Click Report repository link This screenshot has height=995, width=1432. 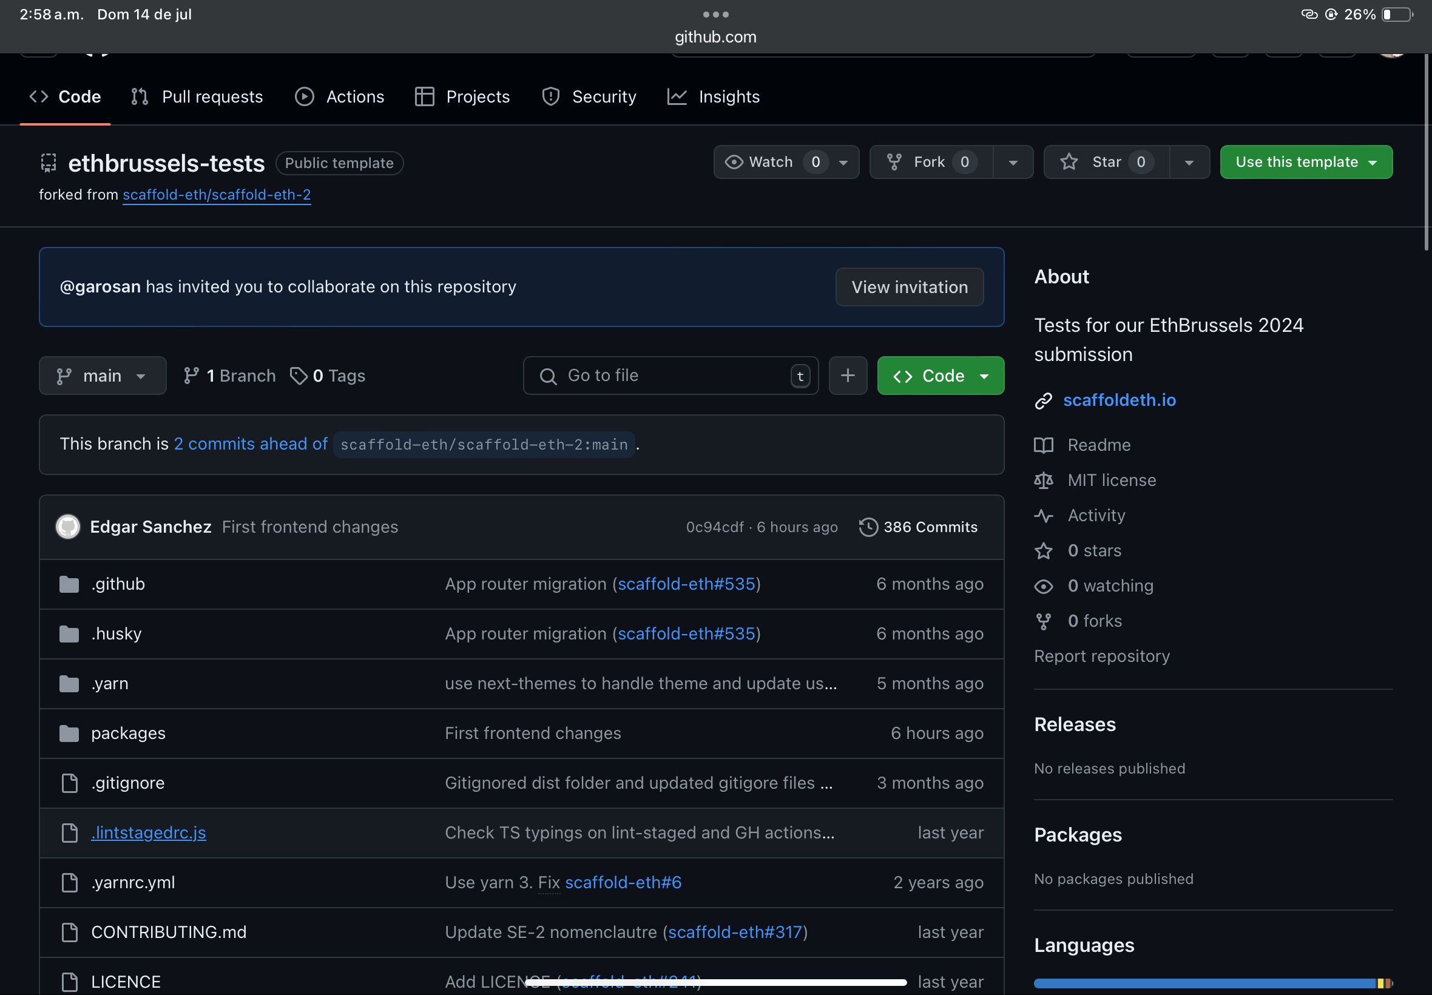point(1102,656)
